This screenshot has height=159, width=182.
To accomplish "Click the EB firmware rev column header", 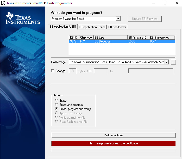I will click(x=162, y=38).
